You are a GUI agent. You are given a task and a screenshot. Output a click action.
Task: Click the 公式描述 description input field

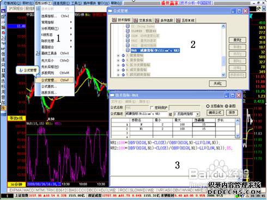pyautogui.click(x=146, y=114)
